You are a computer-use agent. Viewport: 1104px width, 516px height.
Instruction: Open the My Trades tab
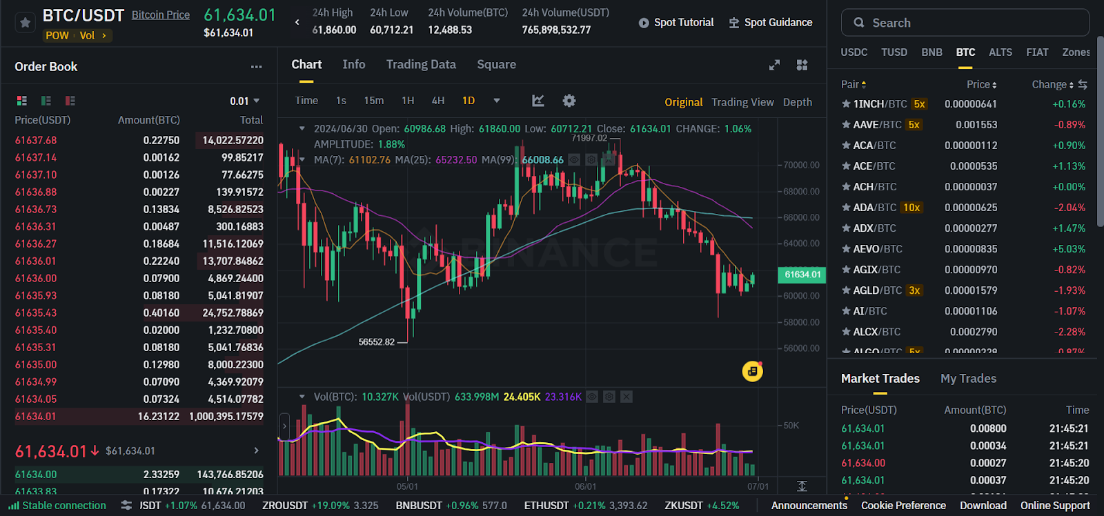click(968, 378)
